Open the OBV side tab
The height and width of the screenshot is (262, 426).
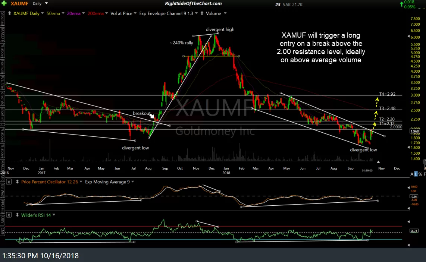coord(3,220)
